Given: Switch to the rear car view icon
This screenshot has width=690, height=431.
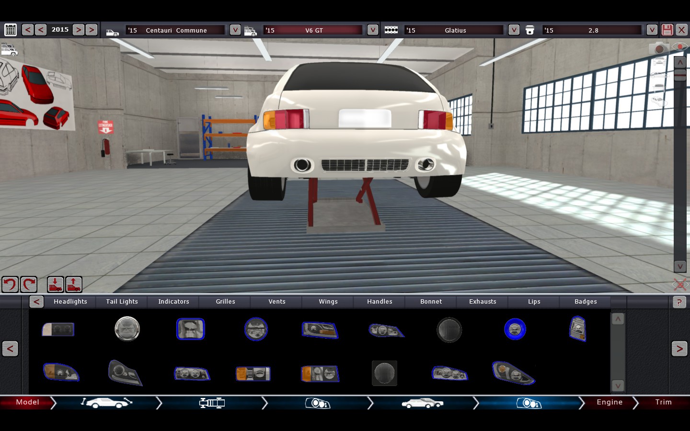Looking at the screenshot, I should click(x=660, y=87).
